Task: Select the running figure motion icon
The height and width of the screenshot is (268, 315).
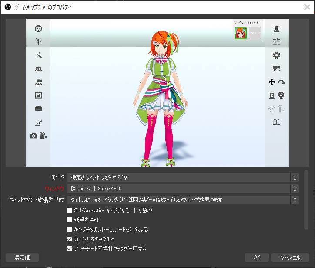Action: [x=38, y=42]
